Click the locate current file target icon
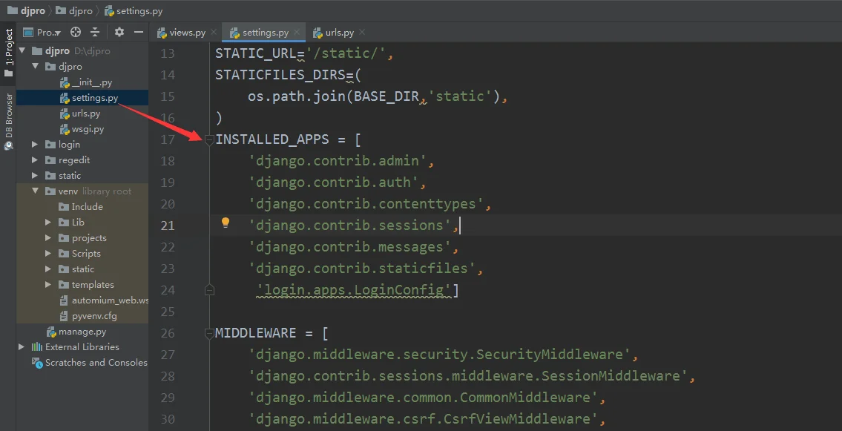 point(76,32)
